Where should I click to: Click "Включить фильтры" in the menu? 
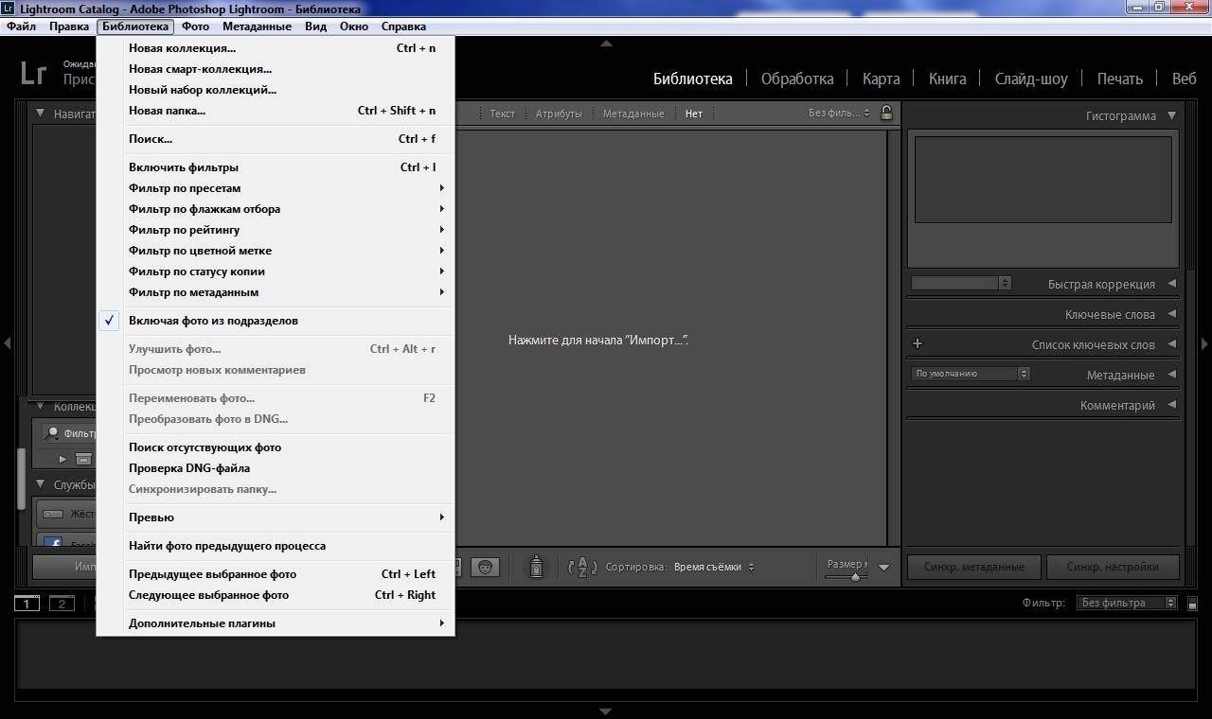276,167
